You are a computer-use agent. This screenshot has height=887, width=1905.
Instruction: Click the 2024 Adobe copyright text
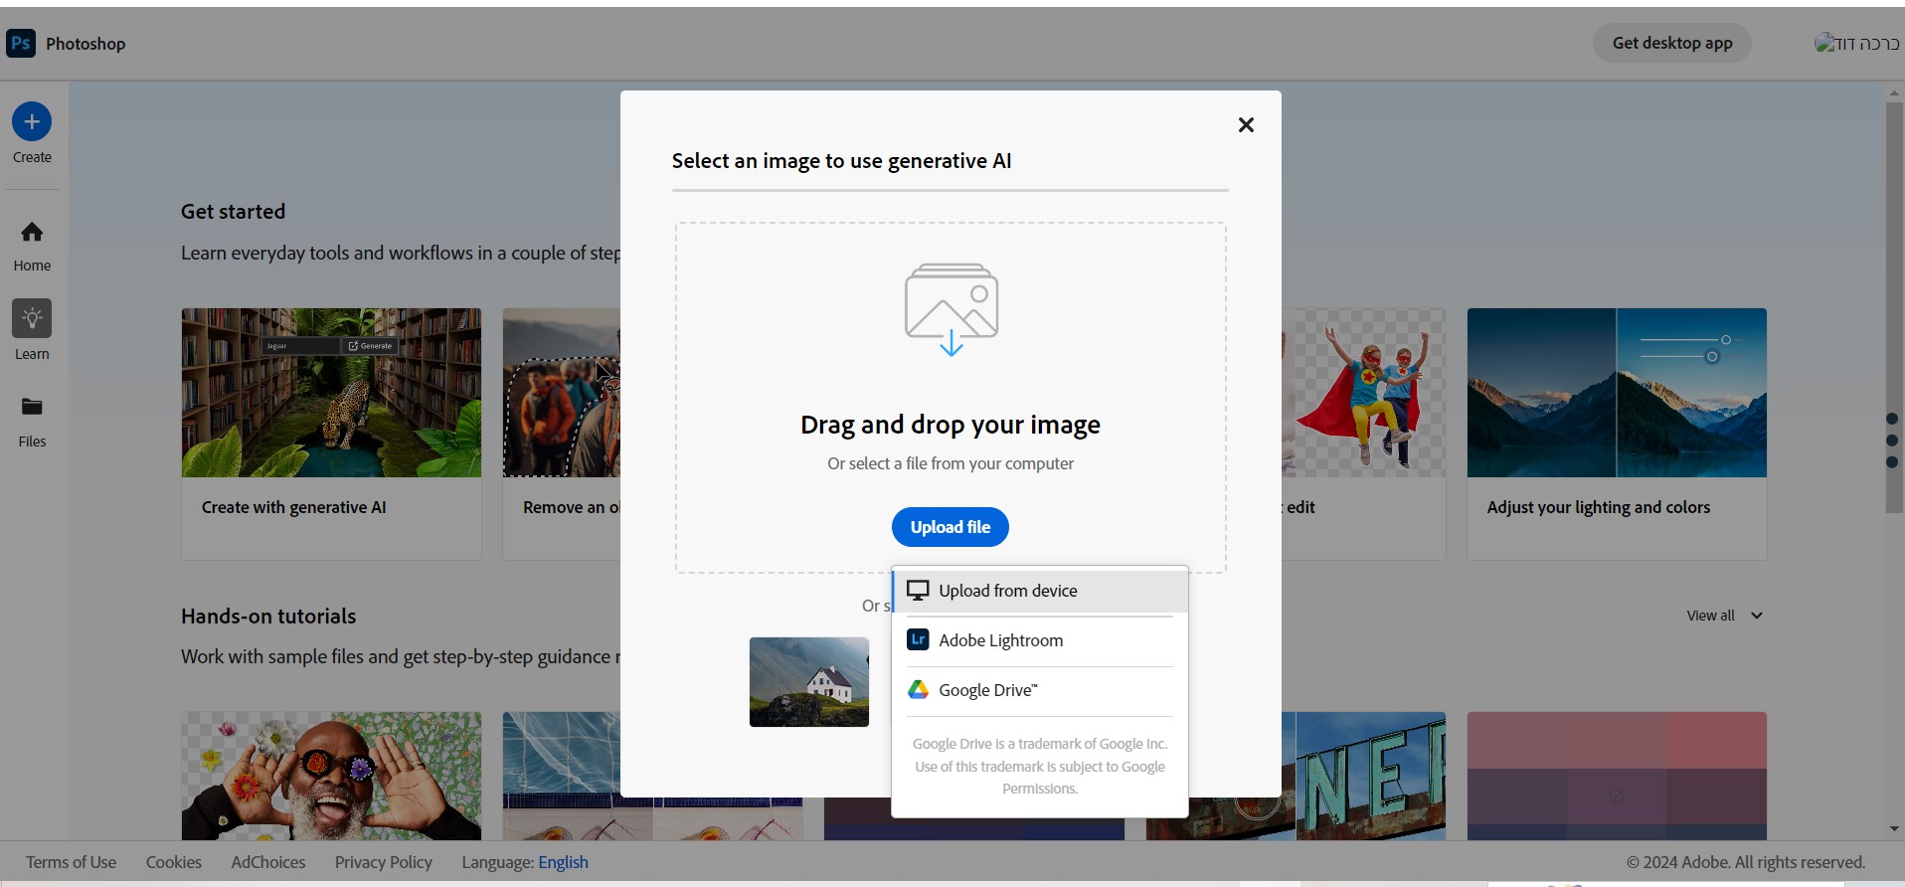click(x=1746, y=862)
